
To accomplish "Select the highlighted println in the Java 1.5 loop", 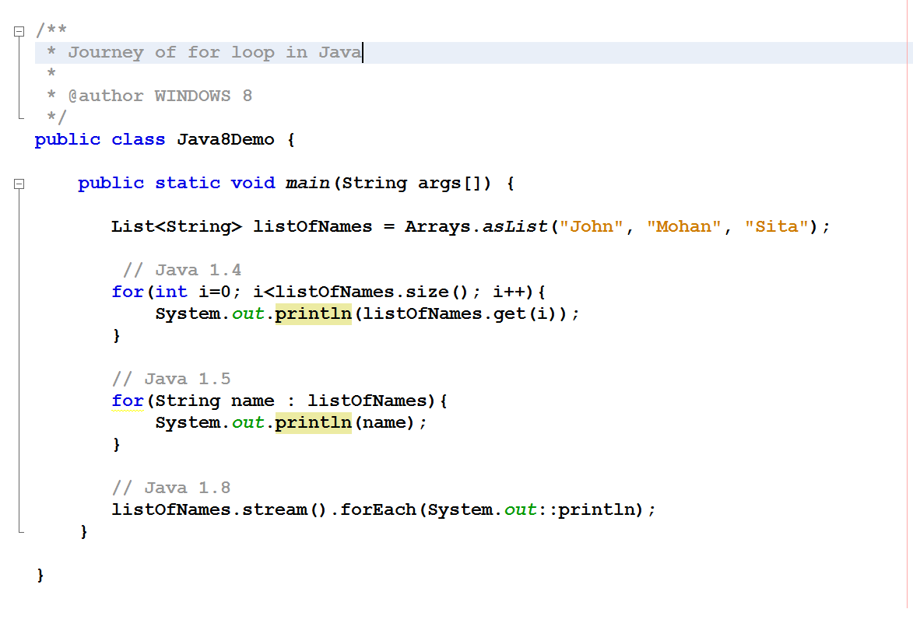I will (x=313, y=422).
